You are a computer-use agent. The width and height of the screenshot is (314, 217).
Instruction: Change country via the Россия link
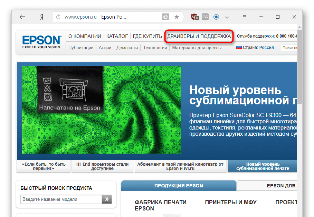[267, 48]
